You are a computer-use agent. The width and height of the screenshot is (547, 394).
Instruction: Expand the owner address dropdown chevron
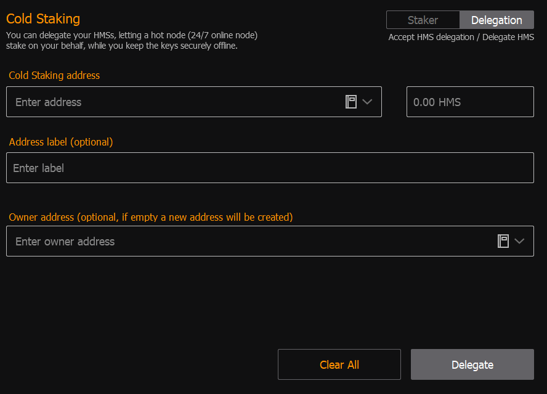tap(519, 241)
